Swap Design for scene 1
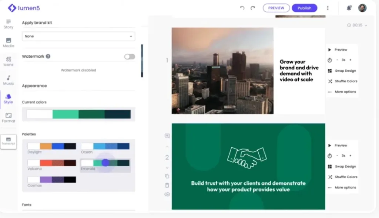The height and width of the screenshot is (218, 379). tap(342, 71)
